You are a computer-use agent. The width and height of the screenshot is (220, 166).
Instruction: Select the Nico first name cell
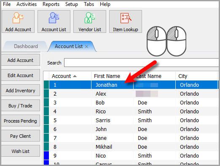pyautogui.click(x=112, y=155)
